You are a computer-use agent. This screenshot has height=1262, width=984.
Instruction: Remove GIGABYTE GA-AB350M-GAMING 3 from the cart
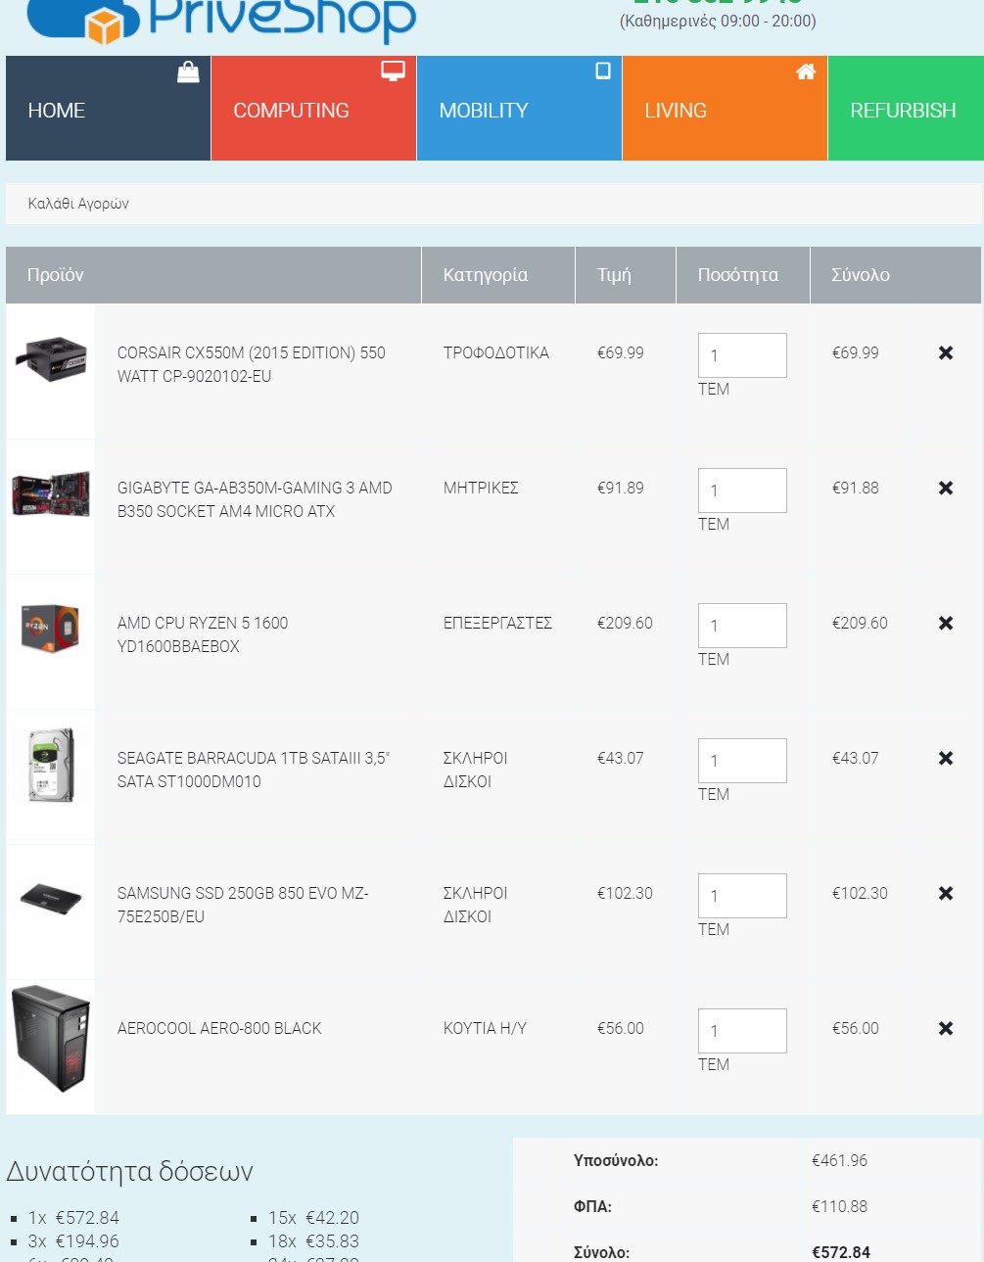pyautogui.click(x=946, y=488)
